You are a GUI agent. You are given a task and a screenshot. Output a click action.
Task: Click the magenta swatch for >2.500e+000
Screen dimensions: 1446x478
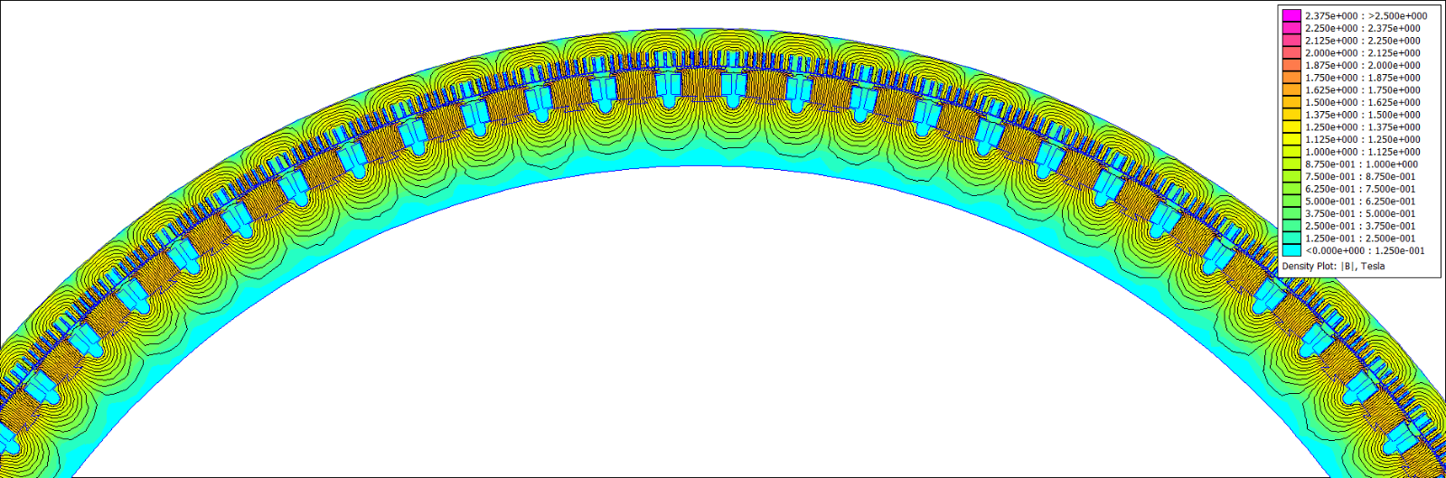coord(1291,15)
